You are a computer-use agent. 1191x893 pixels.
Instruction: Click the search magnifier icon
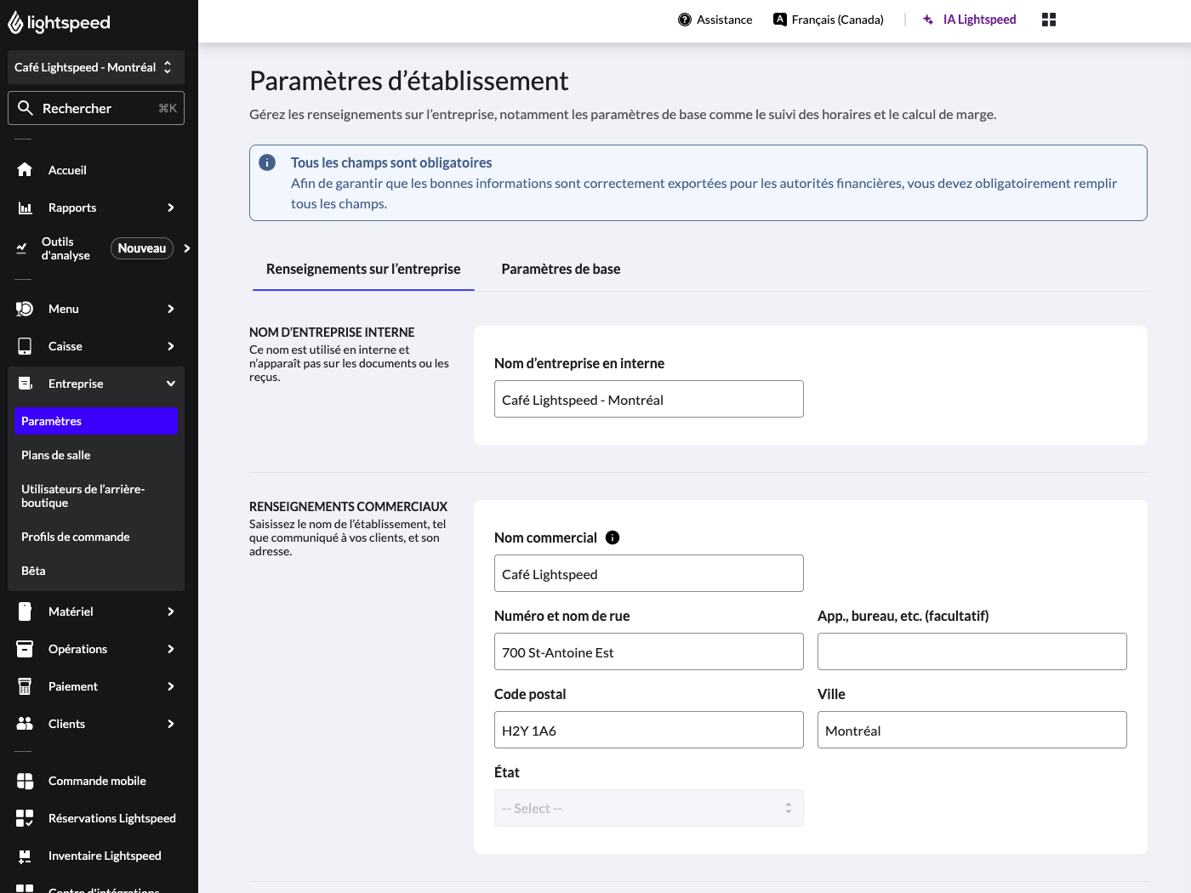tap(26, 108)
